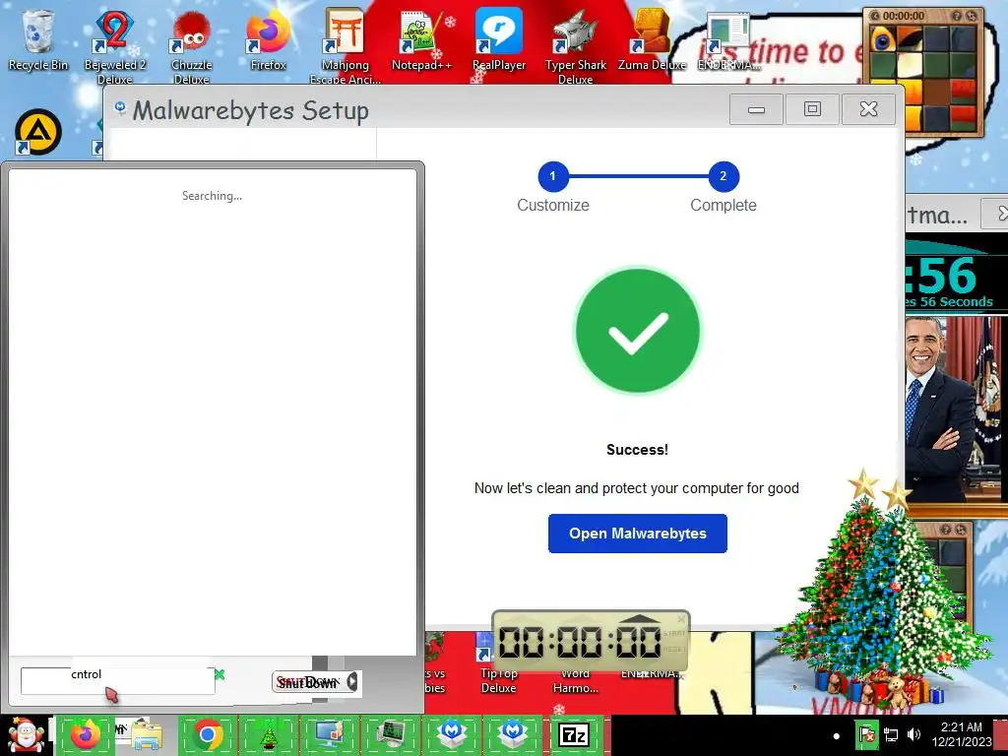Viewport: 1008px width, 756px height.
Task: Click the network tray icon
Action: click(891, 734)
